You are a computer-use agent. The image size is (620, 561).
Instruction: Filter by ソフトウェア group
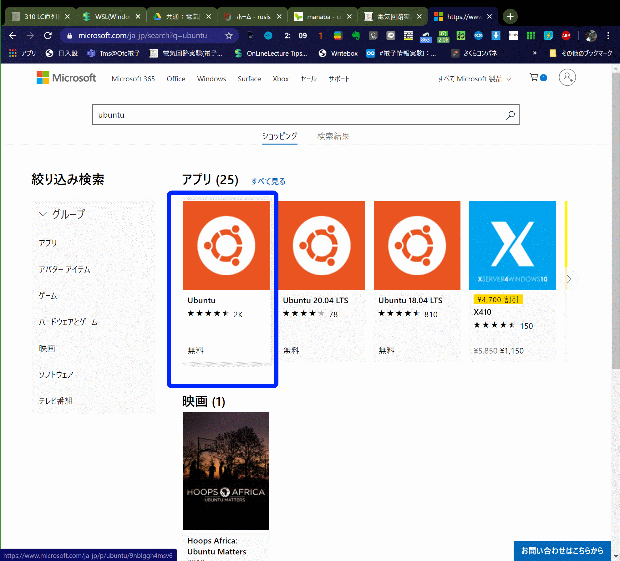[56, 375]
